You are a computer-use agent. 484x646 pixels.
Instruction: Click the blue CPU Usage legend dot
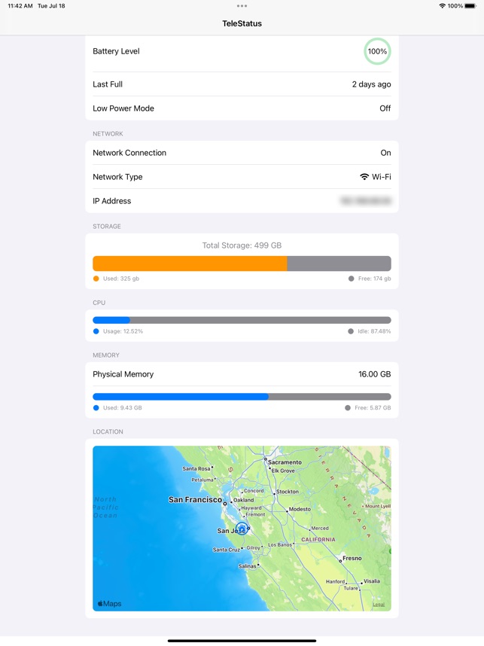96,331
